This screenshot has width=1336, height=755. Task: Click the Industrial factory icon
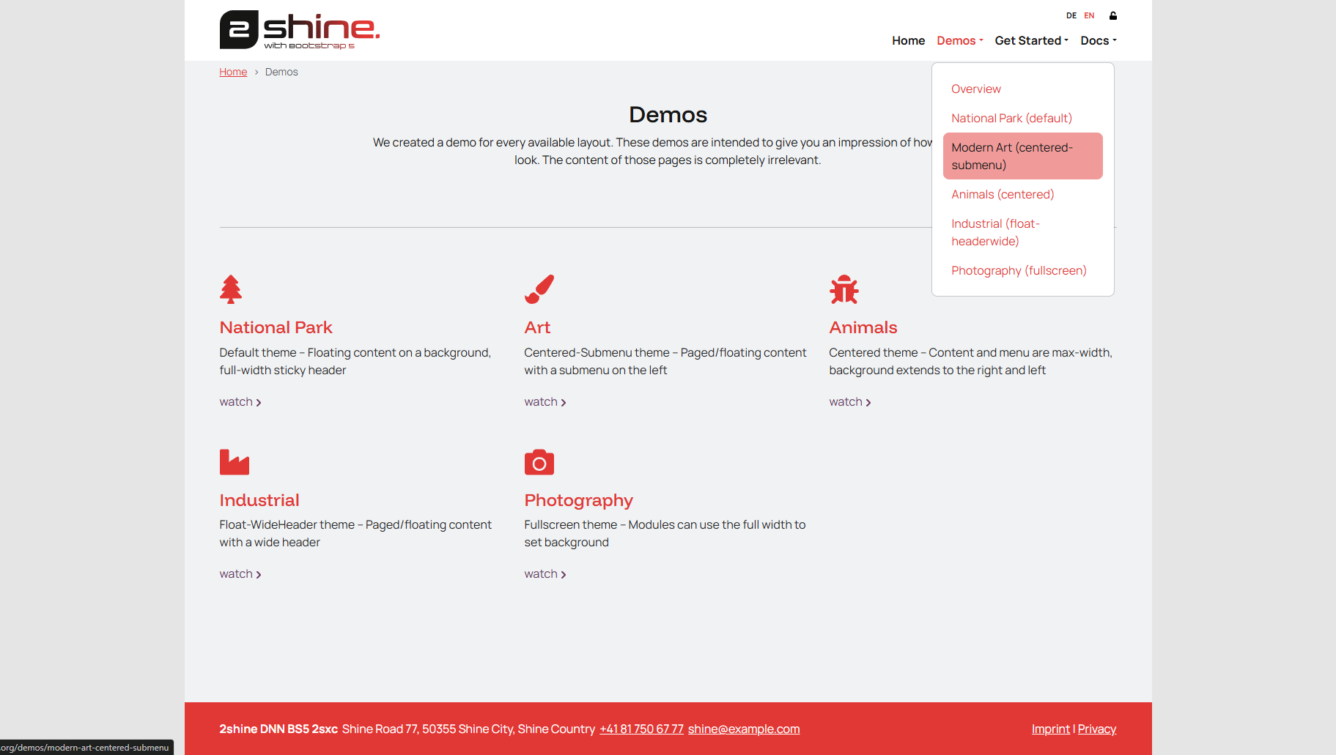coord(235,462)
